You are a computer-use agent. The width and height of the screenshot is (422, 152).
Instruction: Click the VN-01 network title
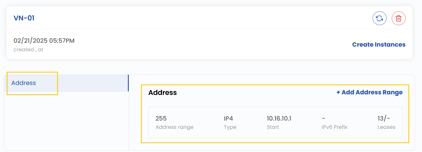pyautogui.click(x=24, y=18)
